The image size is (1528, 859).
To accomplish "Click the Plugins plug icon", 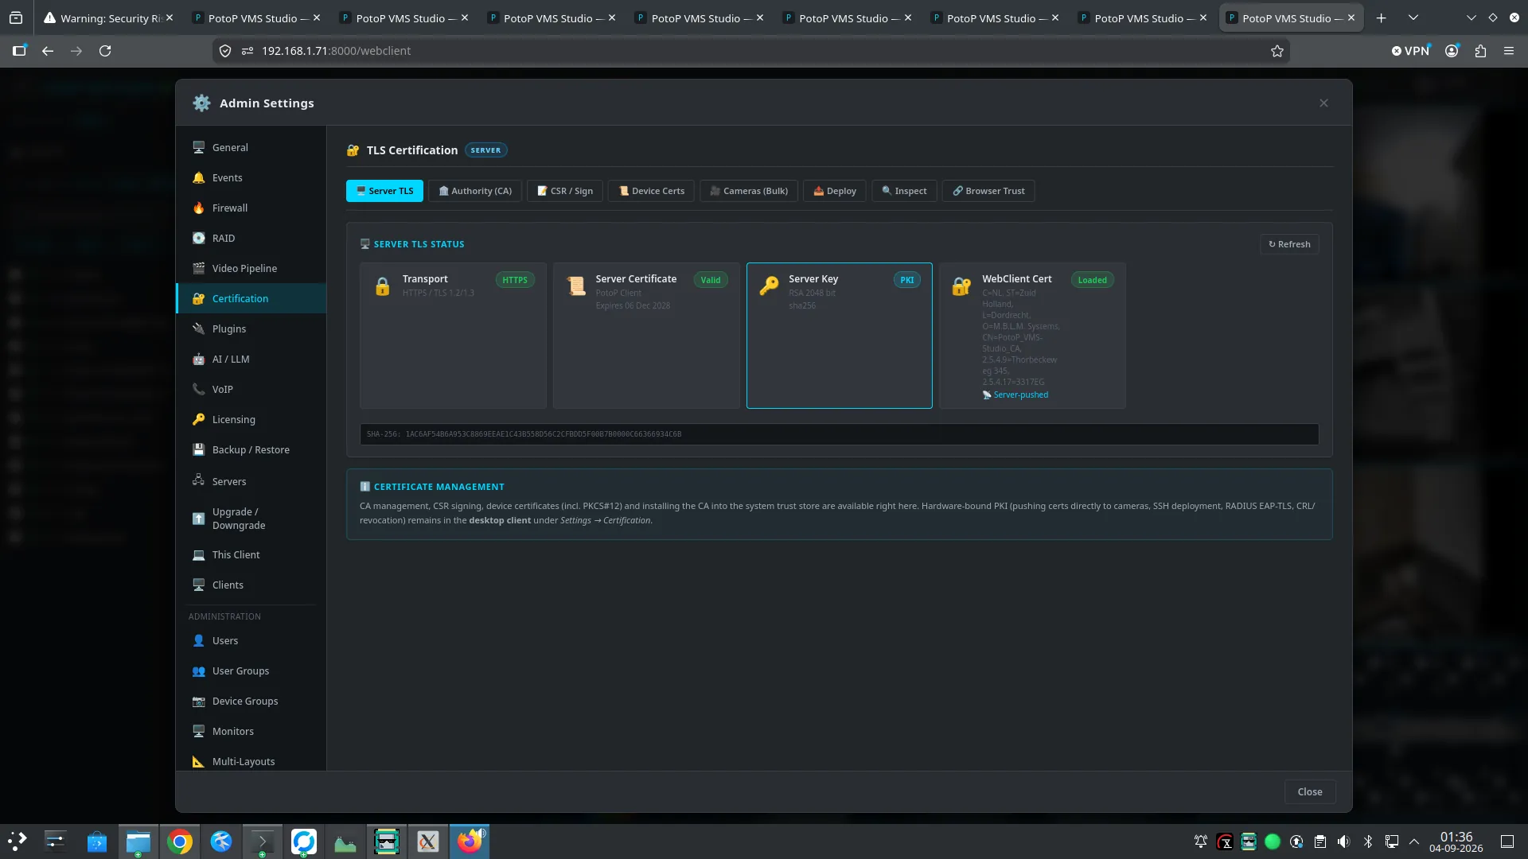I will pyautogui.click(x=198, y=328).
